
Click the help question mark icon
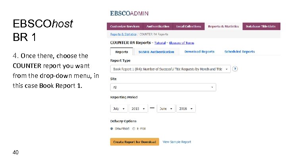click(235, 69)
